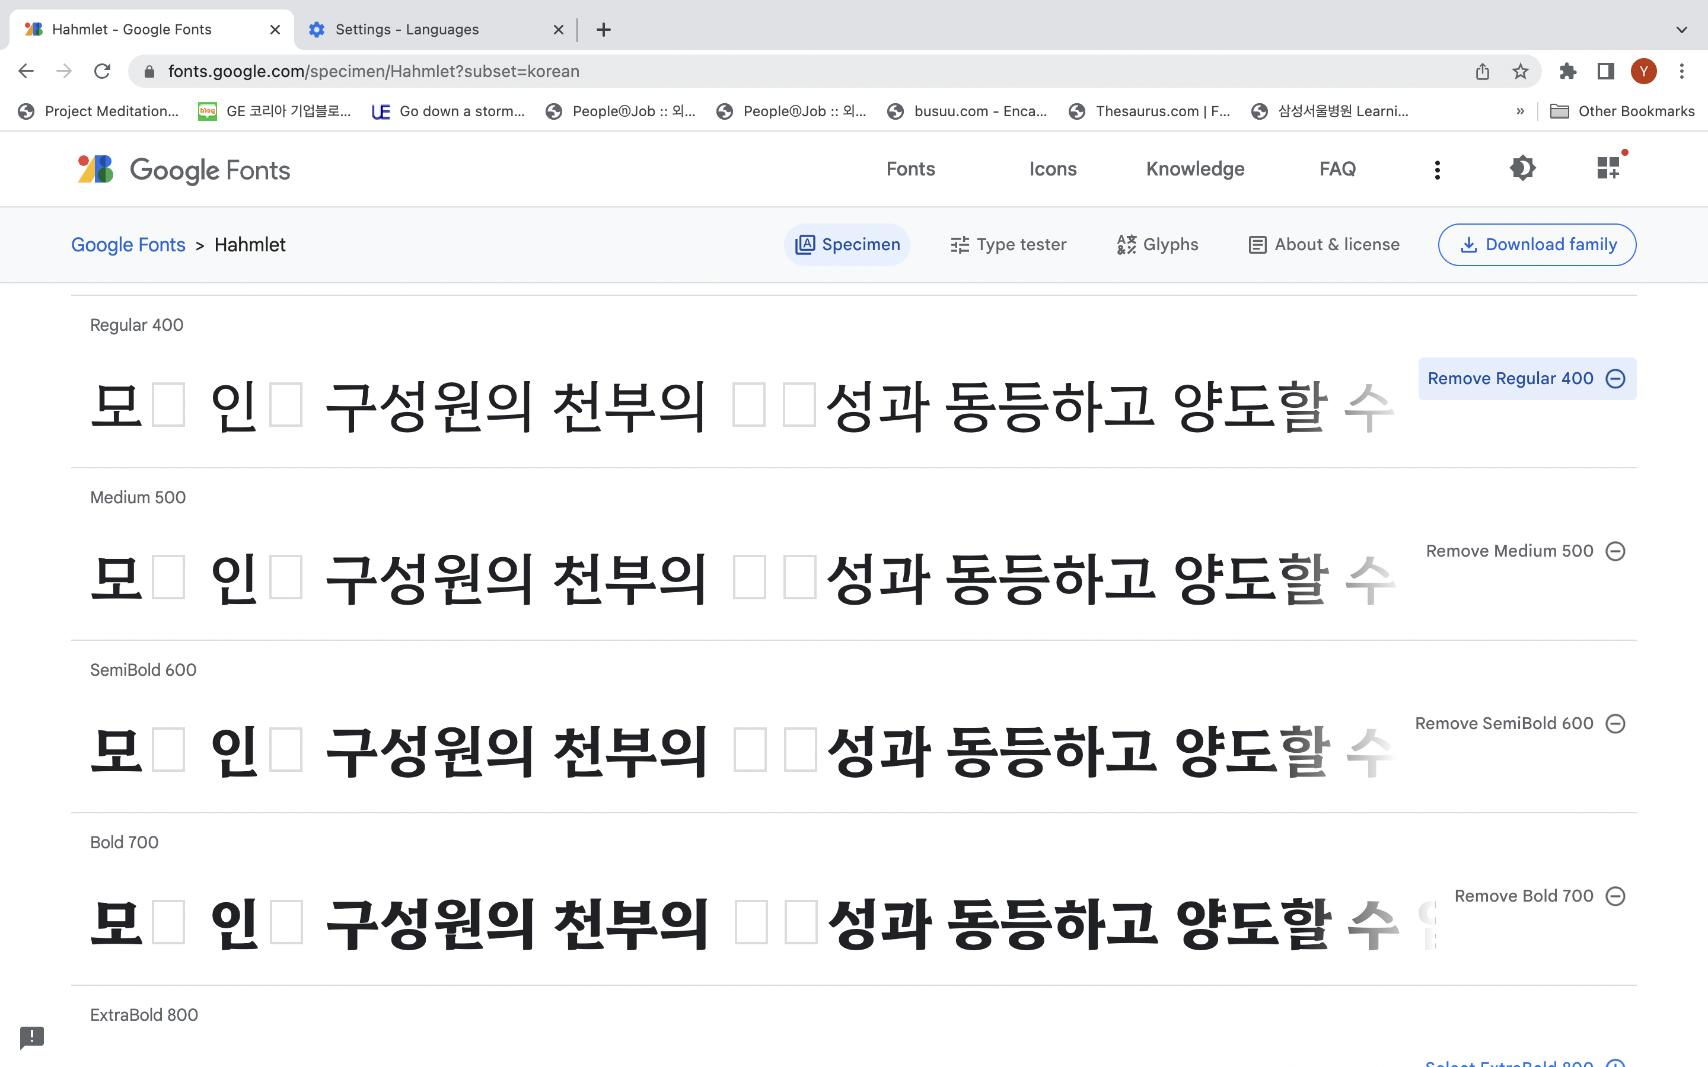The width and height of the screenshot is (1708, 1067).
Task: Go back to previous page
Action: 26,71
